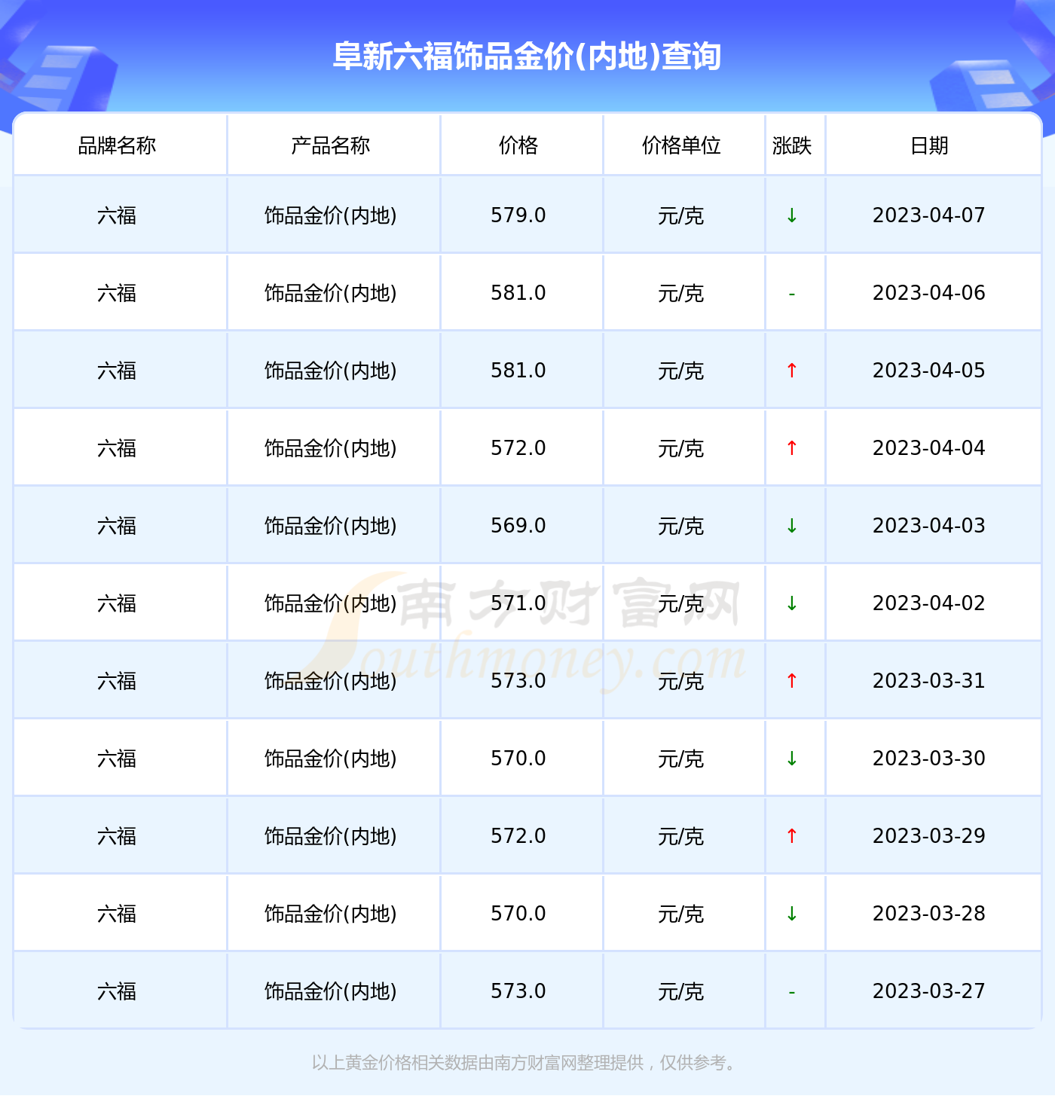Click the price 581.0 on 2023-04-05
Viewport: 1055px width, 1096px height.
(518, 371)
